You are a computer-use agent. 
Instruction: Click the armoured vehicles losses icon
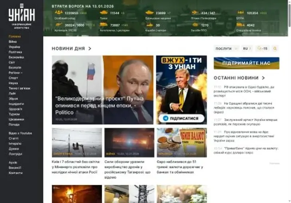tap(150, 13)
